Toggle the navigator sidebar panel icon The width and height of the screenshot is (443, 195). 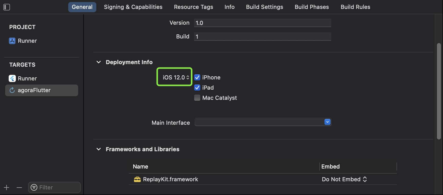click(x=7, y=7)
